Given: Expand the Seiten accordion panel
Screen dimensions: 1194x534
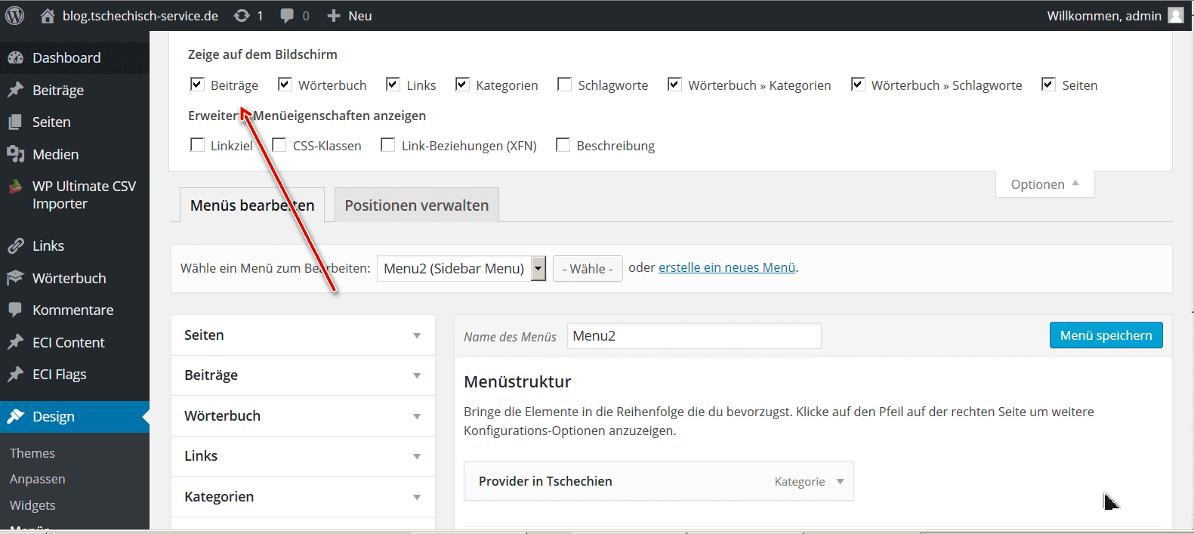Looking at the screenshot, I should (x=303, y=335).
